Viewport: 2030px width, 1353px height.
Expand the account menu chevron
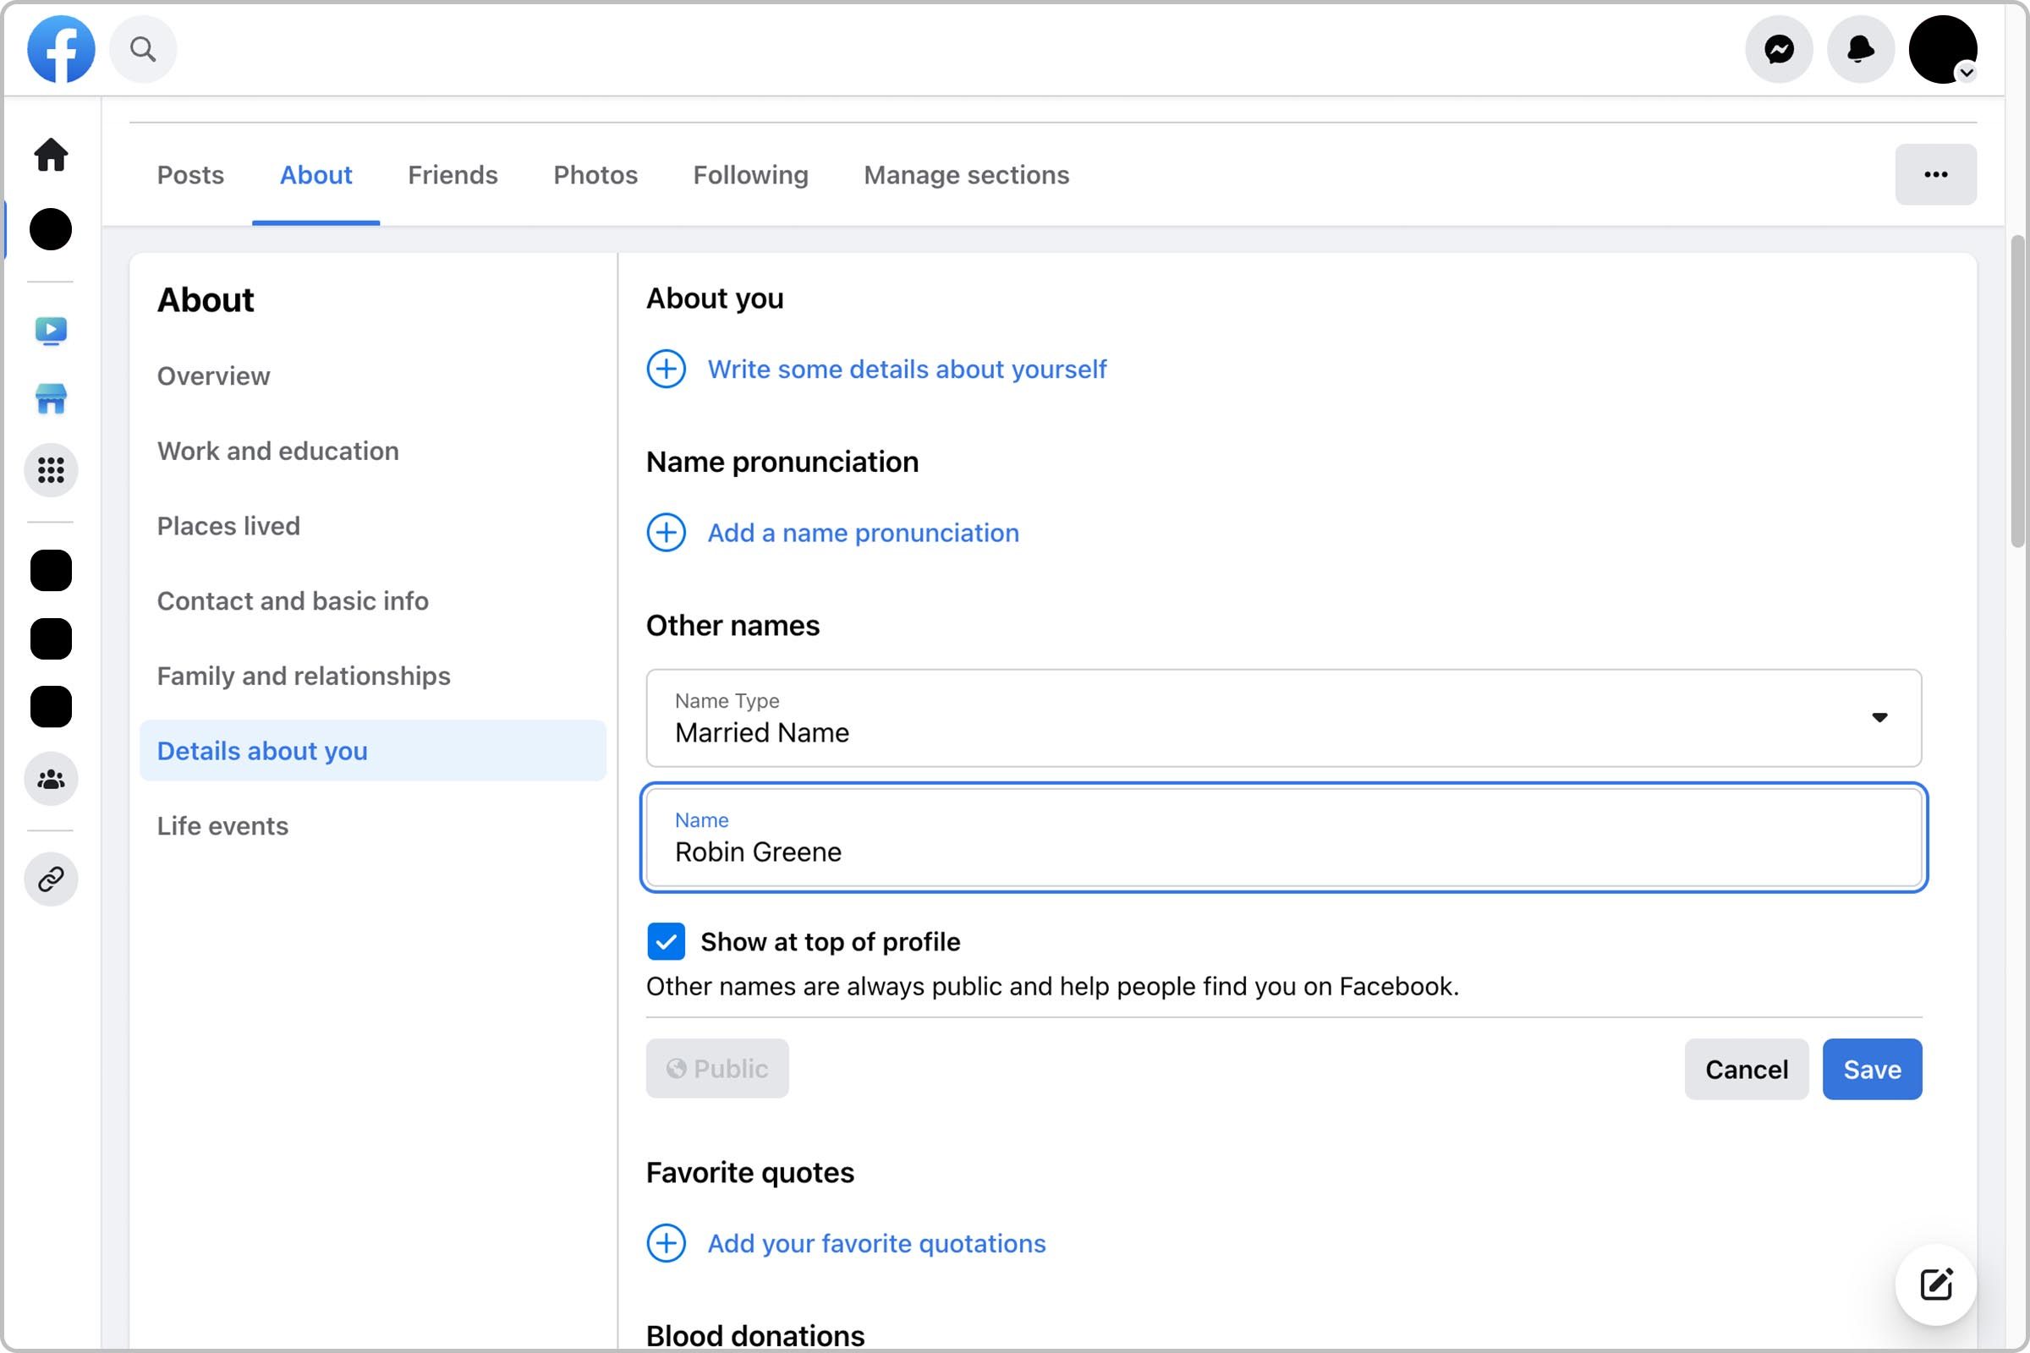[1969, 74]
